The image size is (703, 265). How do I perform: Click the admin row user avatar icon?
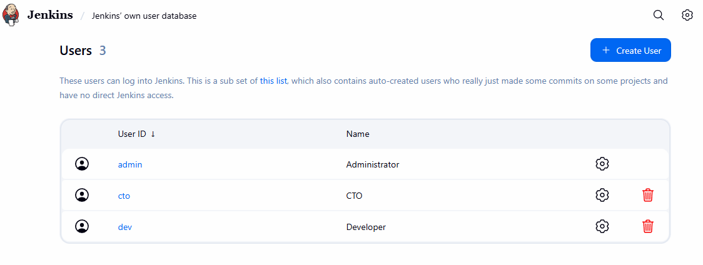[82, 164]
